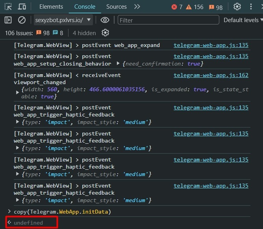Show more tabs via double chevron
Screen dimensions: 263x229
(137, 7)
